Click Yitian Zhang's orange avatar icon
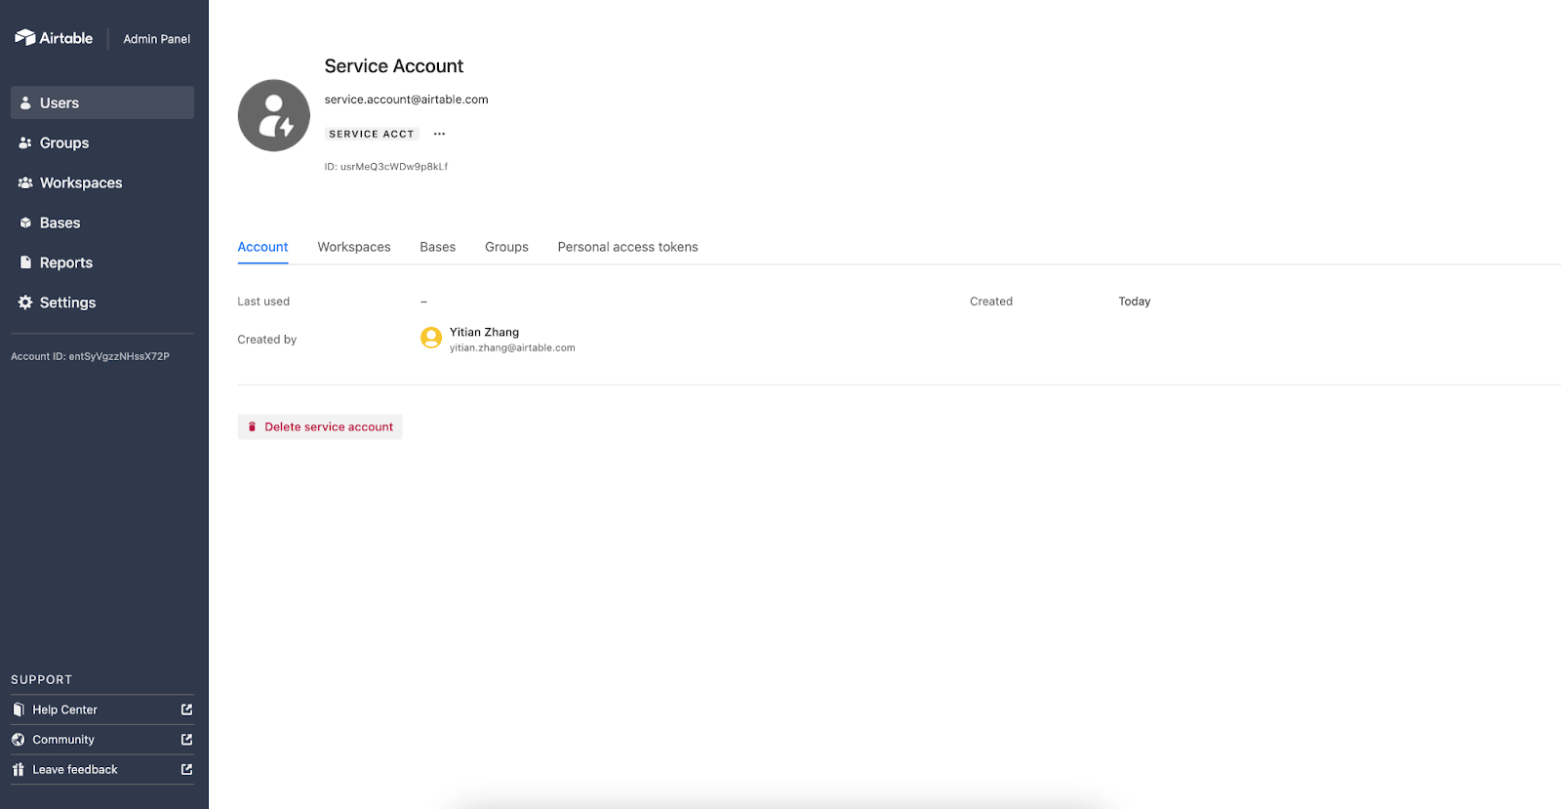The image size is (1561, 809). 431,338
